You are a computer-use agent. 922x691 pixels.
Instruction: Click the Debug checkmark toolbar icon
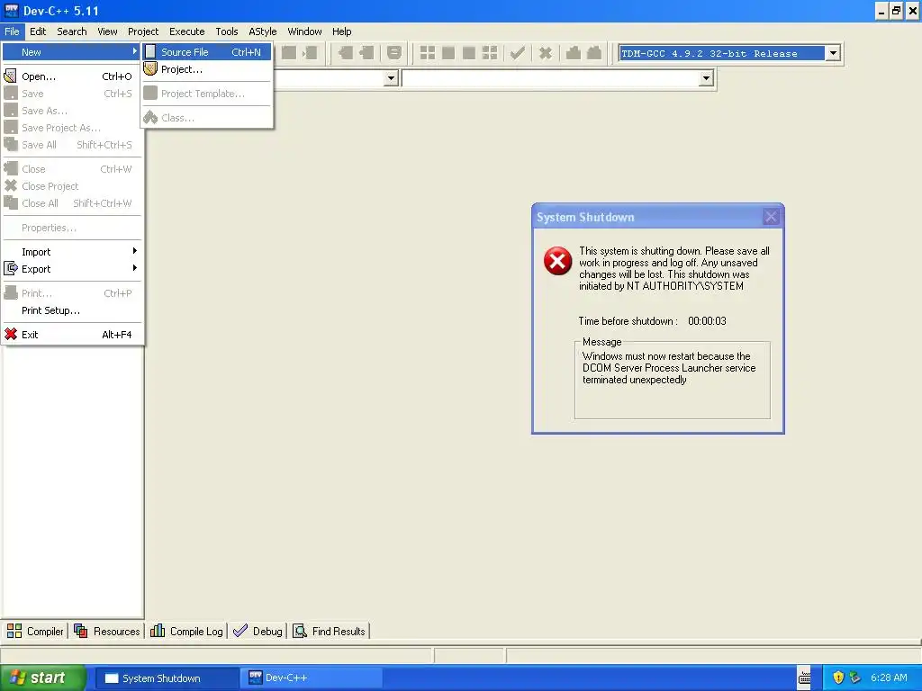518,53
